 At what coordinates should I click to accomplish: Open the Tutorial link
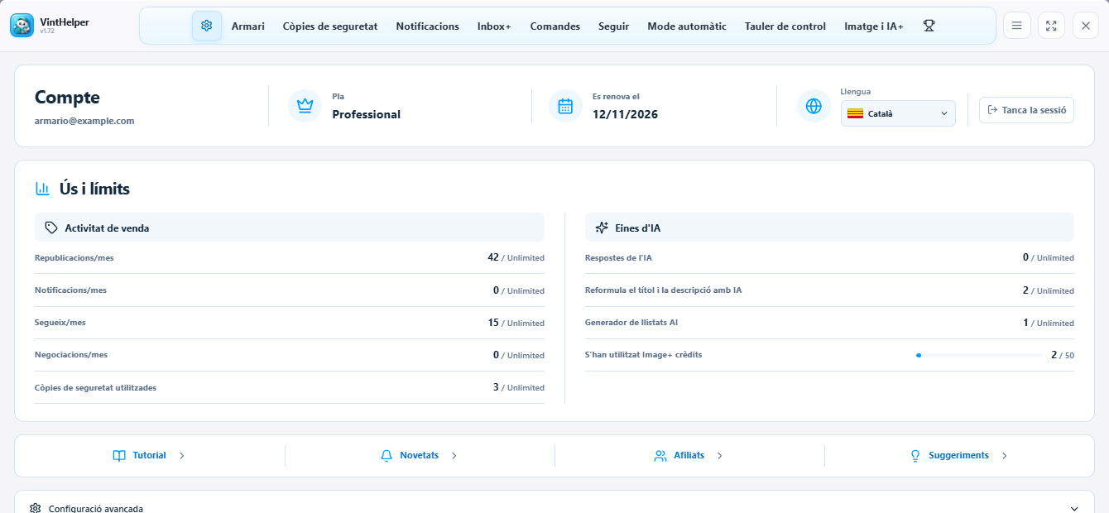point(150,456)
